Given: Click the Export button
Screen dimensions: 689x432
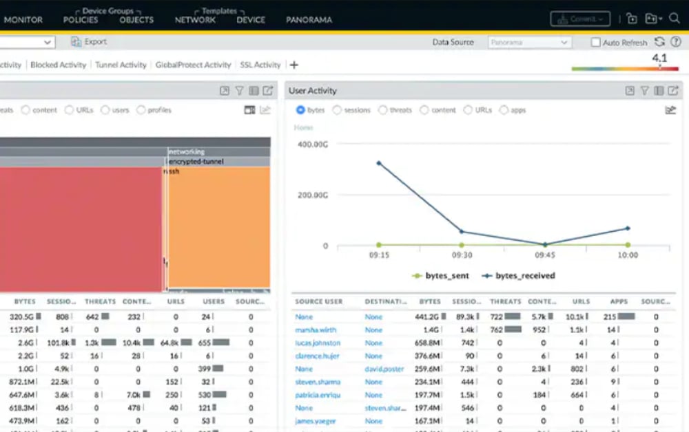Looking at the screenshot, I should click(89, 42).
